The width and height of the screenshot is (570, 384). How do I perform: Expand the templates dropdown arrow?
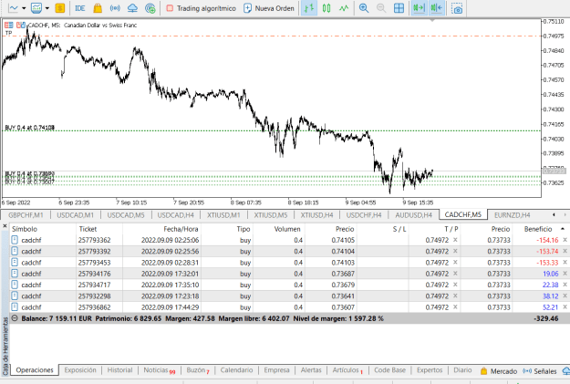click(47, 8)
